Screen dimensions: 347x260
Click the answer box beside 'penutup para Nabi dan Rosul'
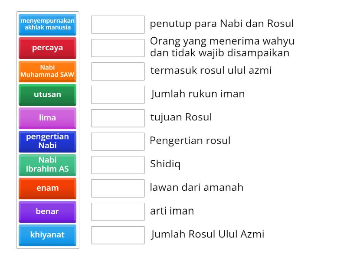pyautogui.click(x=118, y=24)
